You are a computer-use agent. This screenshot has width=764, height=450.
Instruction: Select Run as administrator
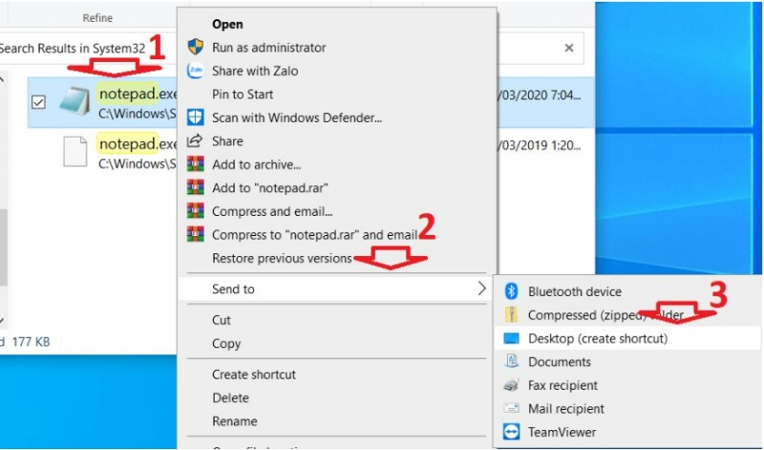(269, 47)
